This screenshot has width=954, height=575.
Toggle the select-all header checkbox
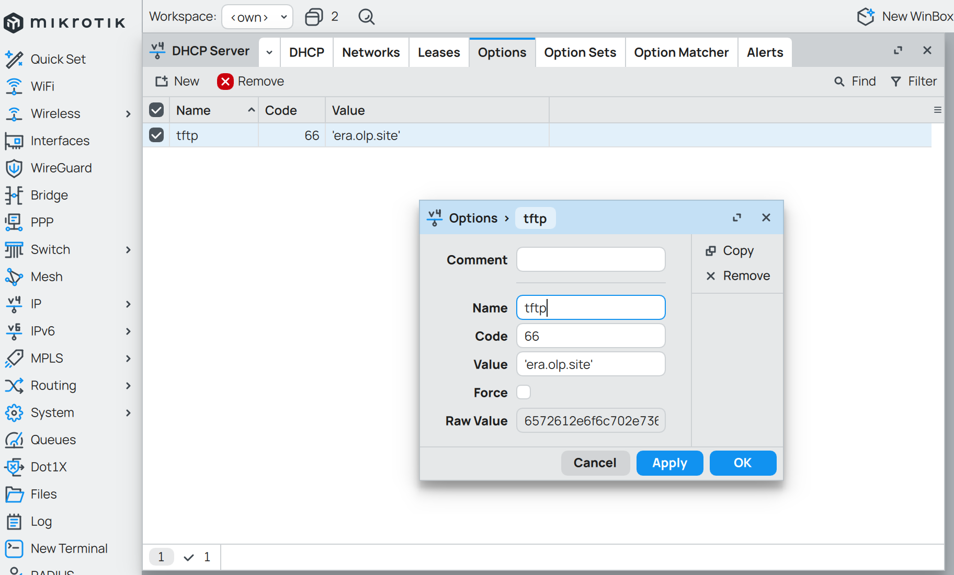(156, 110)
